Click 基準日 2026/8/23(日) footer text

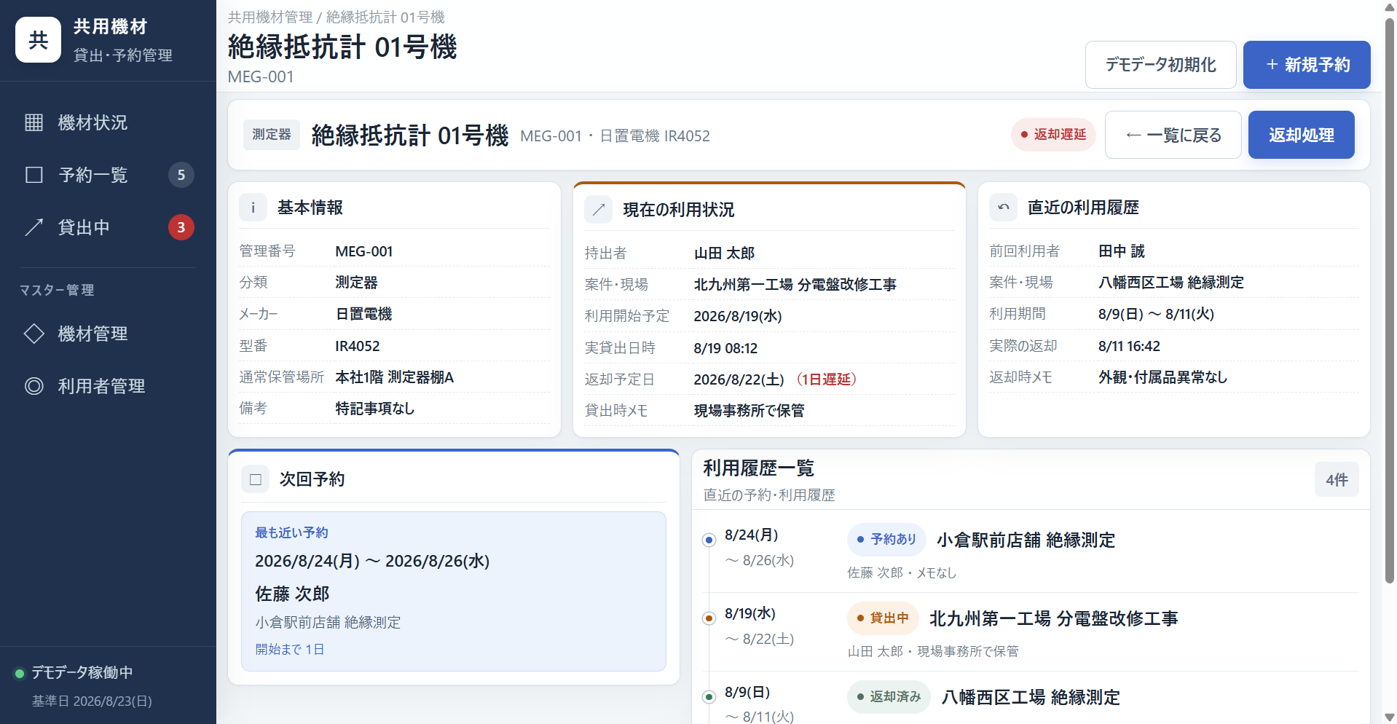tap(92, 701)
